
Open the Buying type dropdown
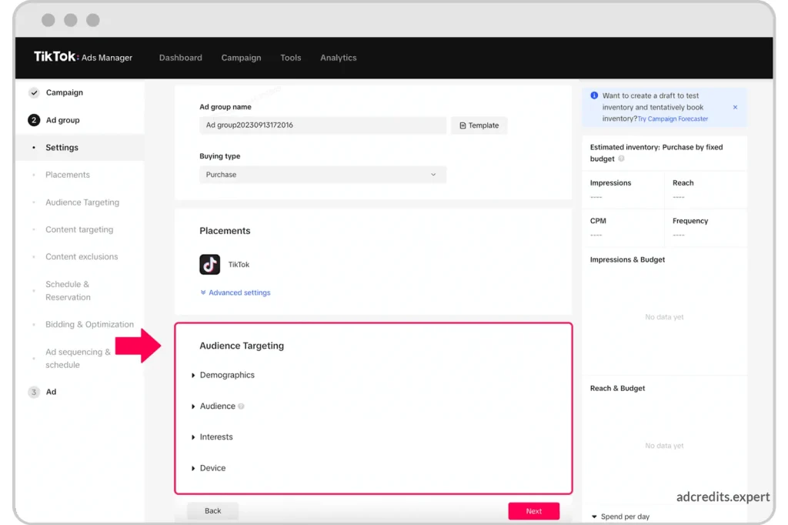322,175
